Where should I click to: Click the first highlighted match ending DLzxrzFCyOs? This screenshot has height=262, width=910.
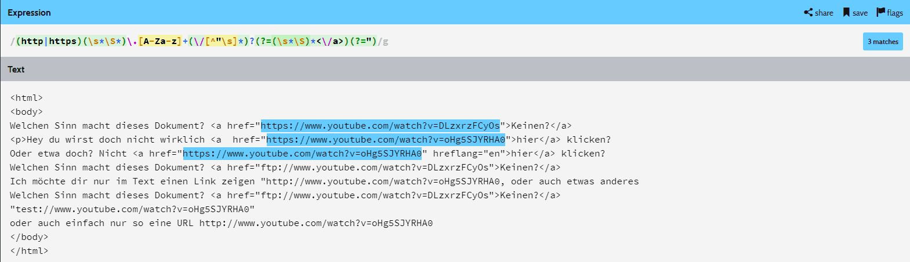(x=380, y=126)
